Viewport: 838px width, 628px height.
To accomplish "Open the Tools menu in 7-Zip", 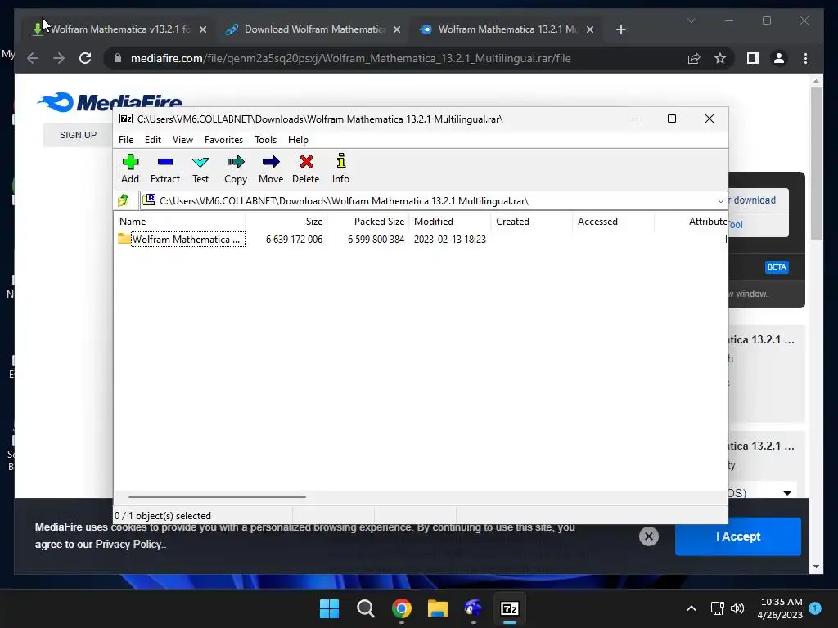I will tap(266, 139).
